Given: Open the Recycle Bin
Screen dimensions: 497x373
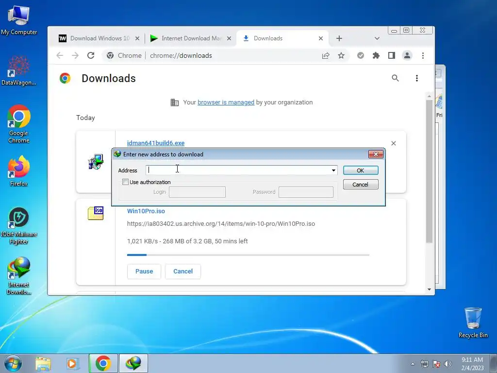Looking at the screenshot, I should pos(473,322).
